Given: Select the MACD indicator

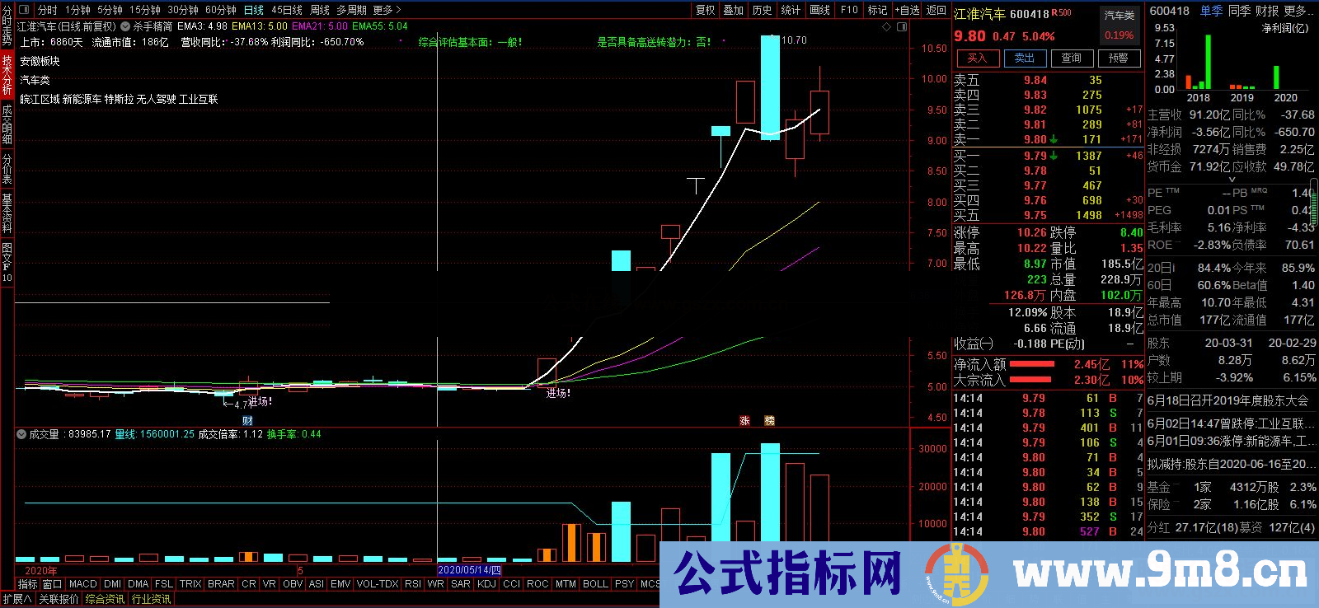Looking at the screenshot, I should (82, 584).
